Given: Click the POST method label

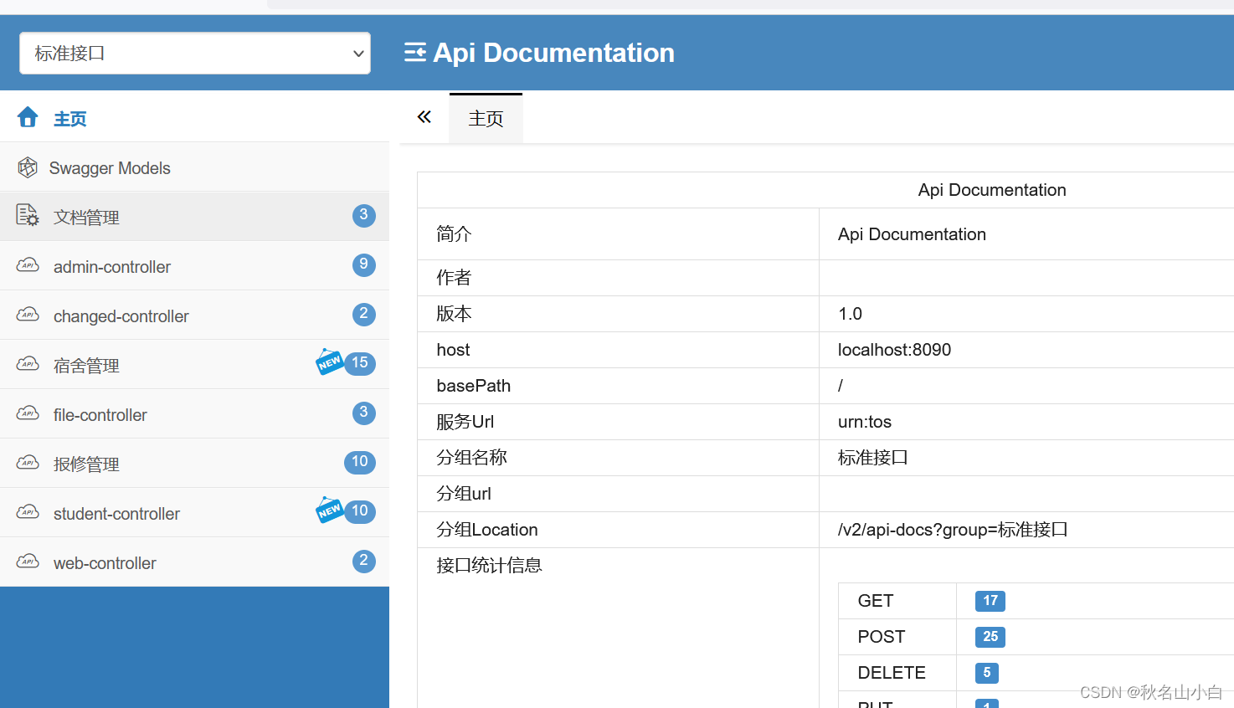Looking at the screenshot, I should 882,637.
